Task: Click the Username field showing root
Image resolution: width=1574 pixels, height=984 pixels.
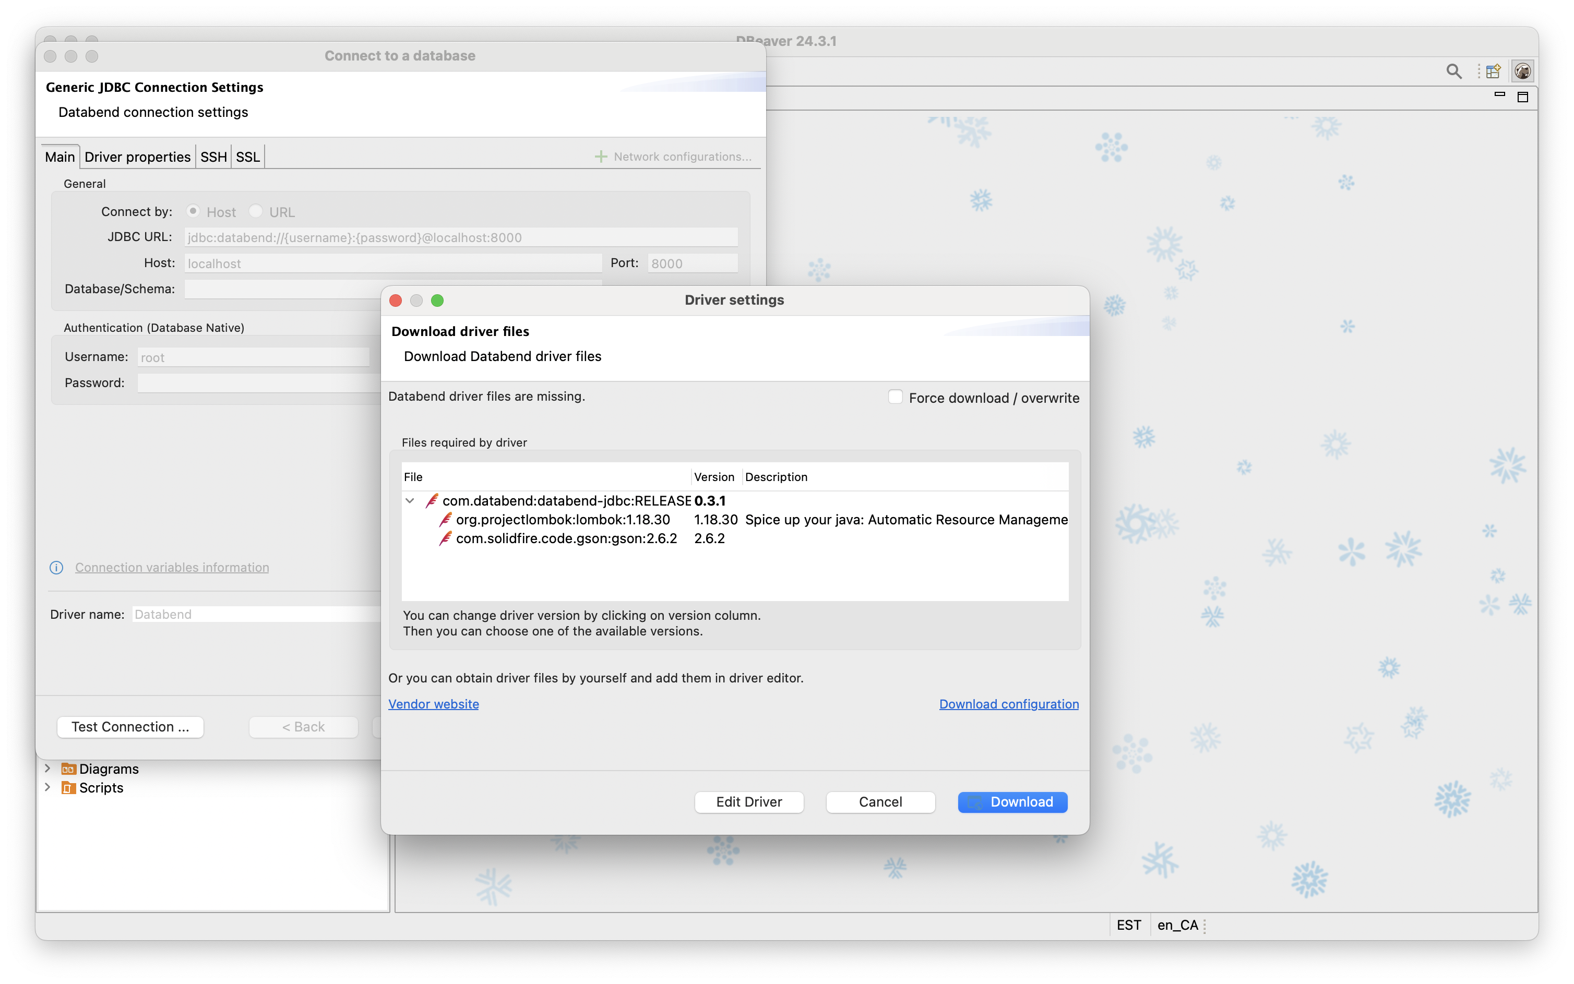Action: [x=253, y=357]
